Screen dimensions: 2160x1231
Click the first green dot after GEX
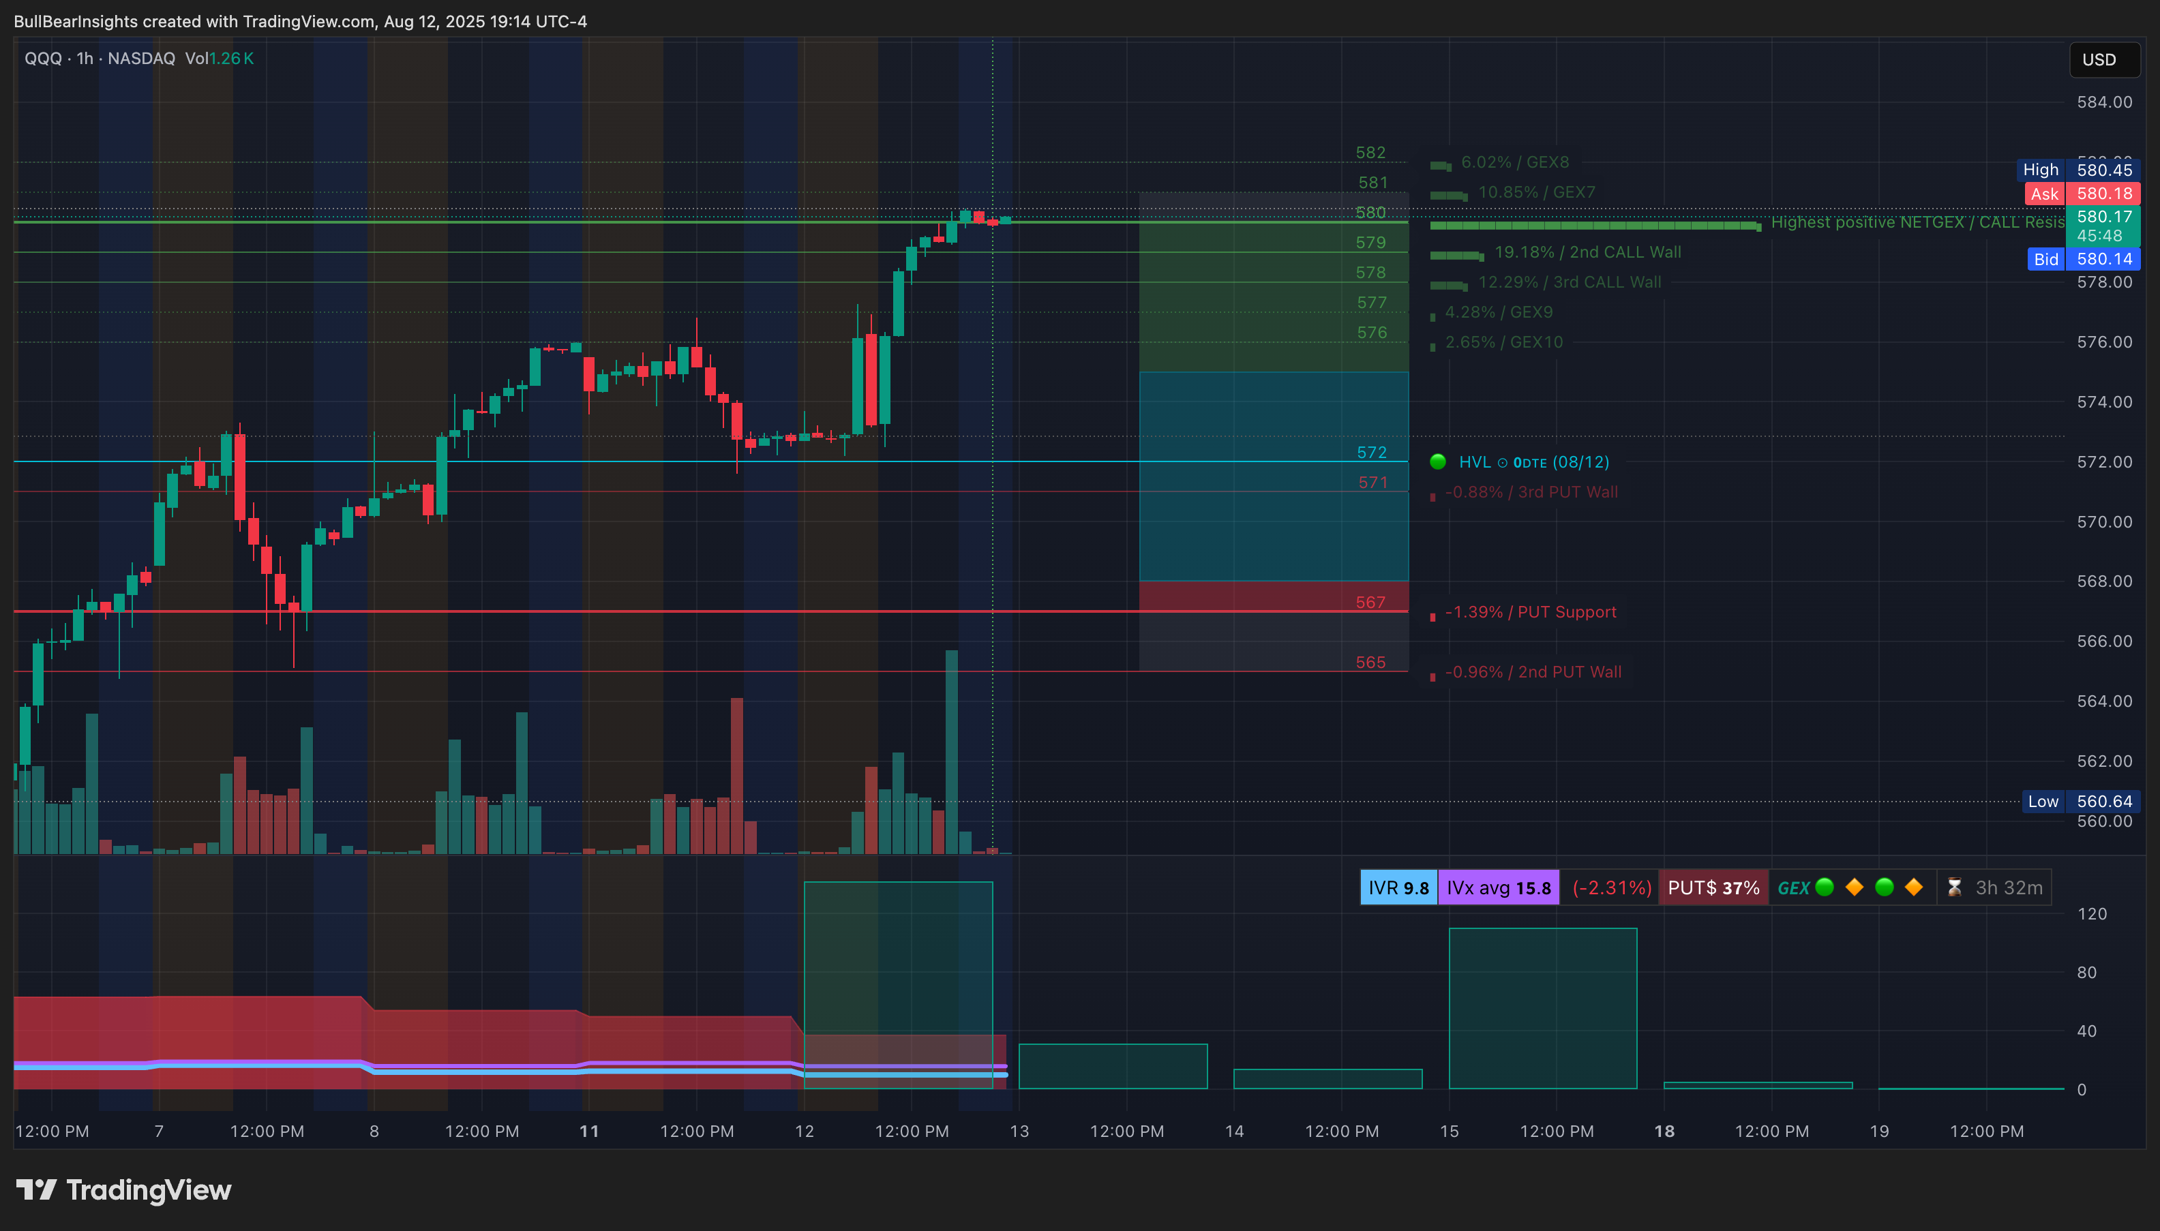(x=1825, y=887)
